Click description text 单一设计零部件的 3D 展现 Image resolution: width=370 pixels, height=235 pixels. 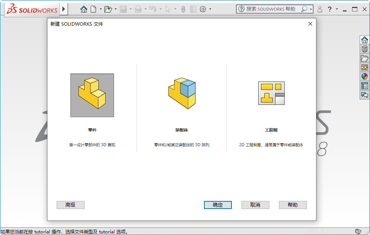pos(92,145)
